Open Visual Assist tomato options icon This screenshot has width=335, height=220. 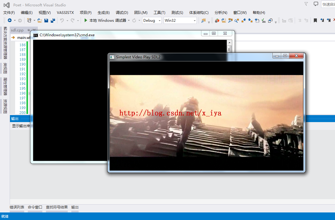pos(217,21)
